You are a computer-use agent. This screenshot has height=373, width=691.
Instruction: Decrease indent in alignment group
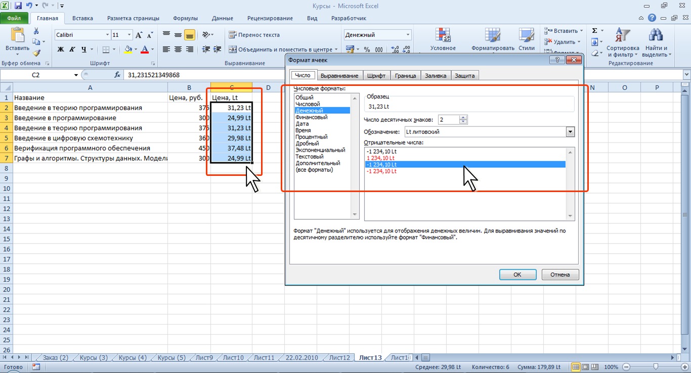point(206,50)
